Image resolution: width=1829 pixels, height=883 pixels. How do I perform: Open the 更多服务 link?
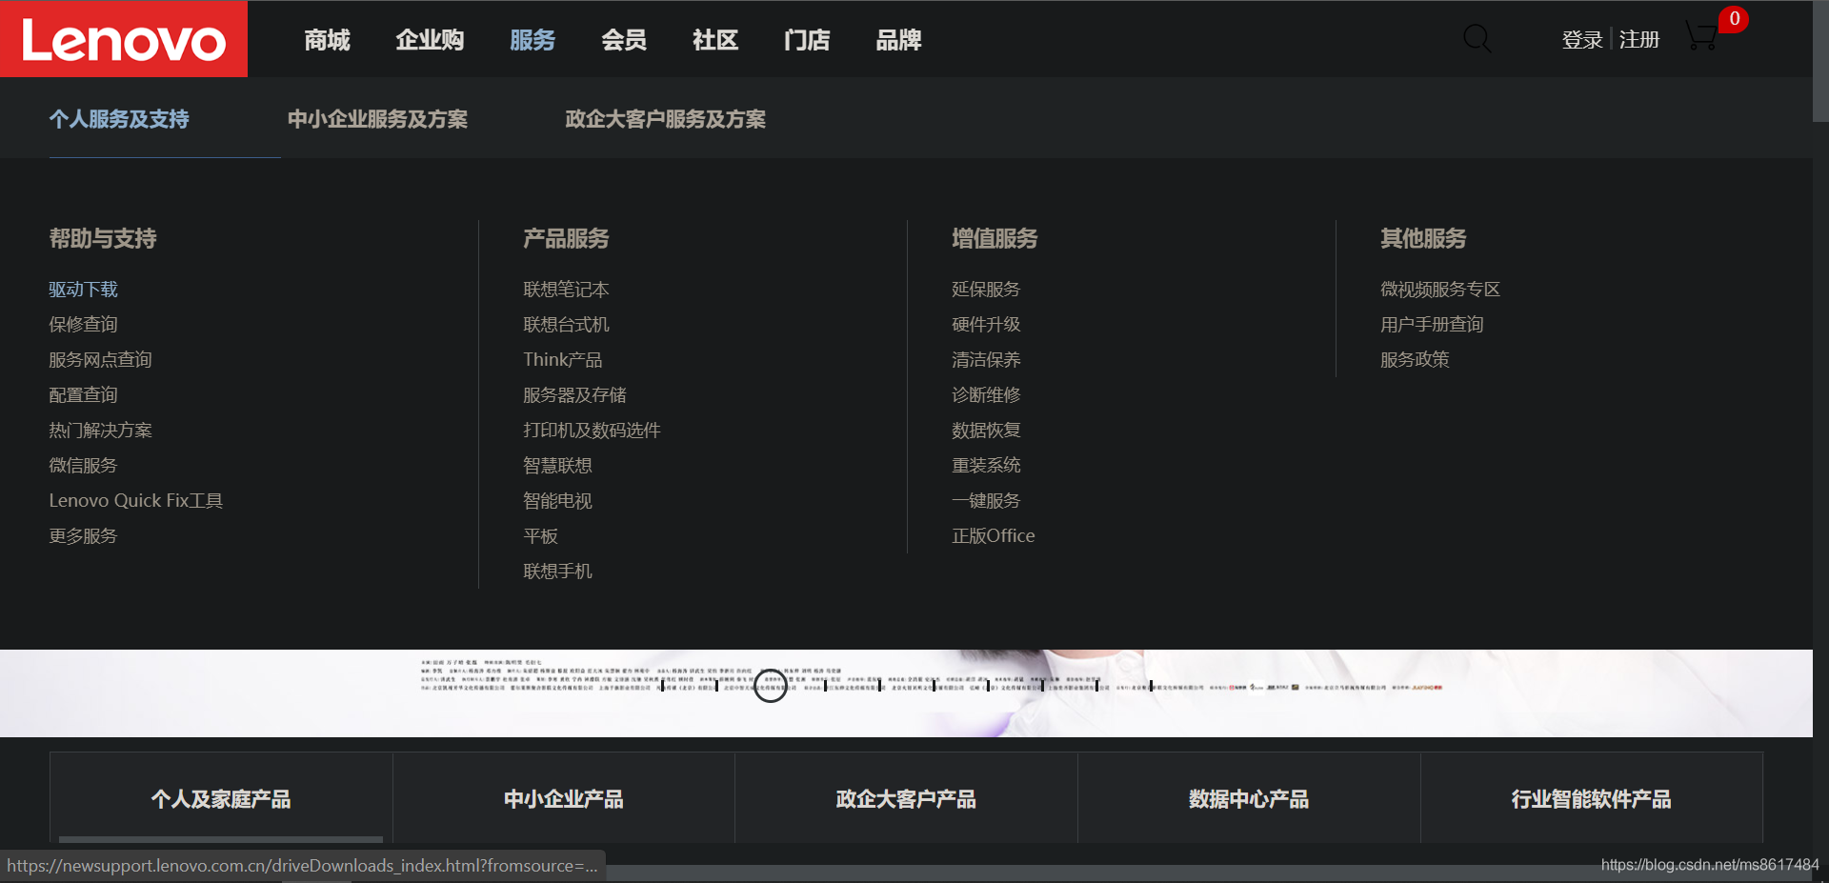click(84, 536)
